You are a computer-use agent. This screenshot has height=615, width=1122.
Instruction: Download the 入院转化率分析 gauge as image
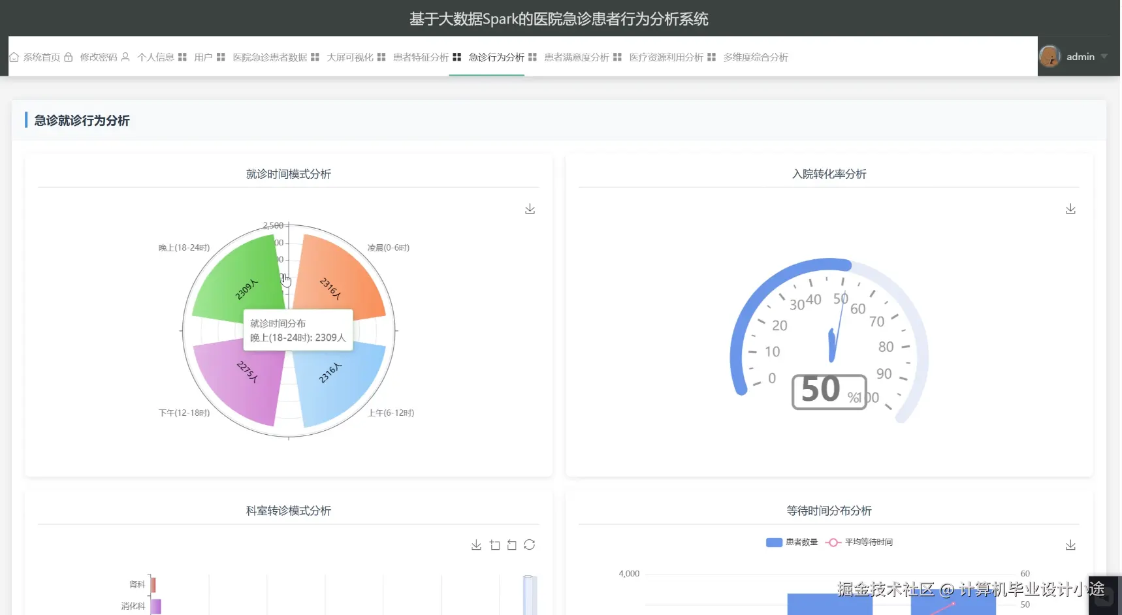[1070, 208]
